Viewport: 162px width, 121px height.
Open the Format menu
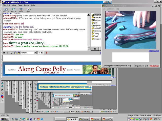(27, 5)
